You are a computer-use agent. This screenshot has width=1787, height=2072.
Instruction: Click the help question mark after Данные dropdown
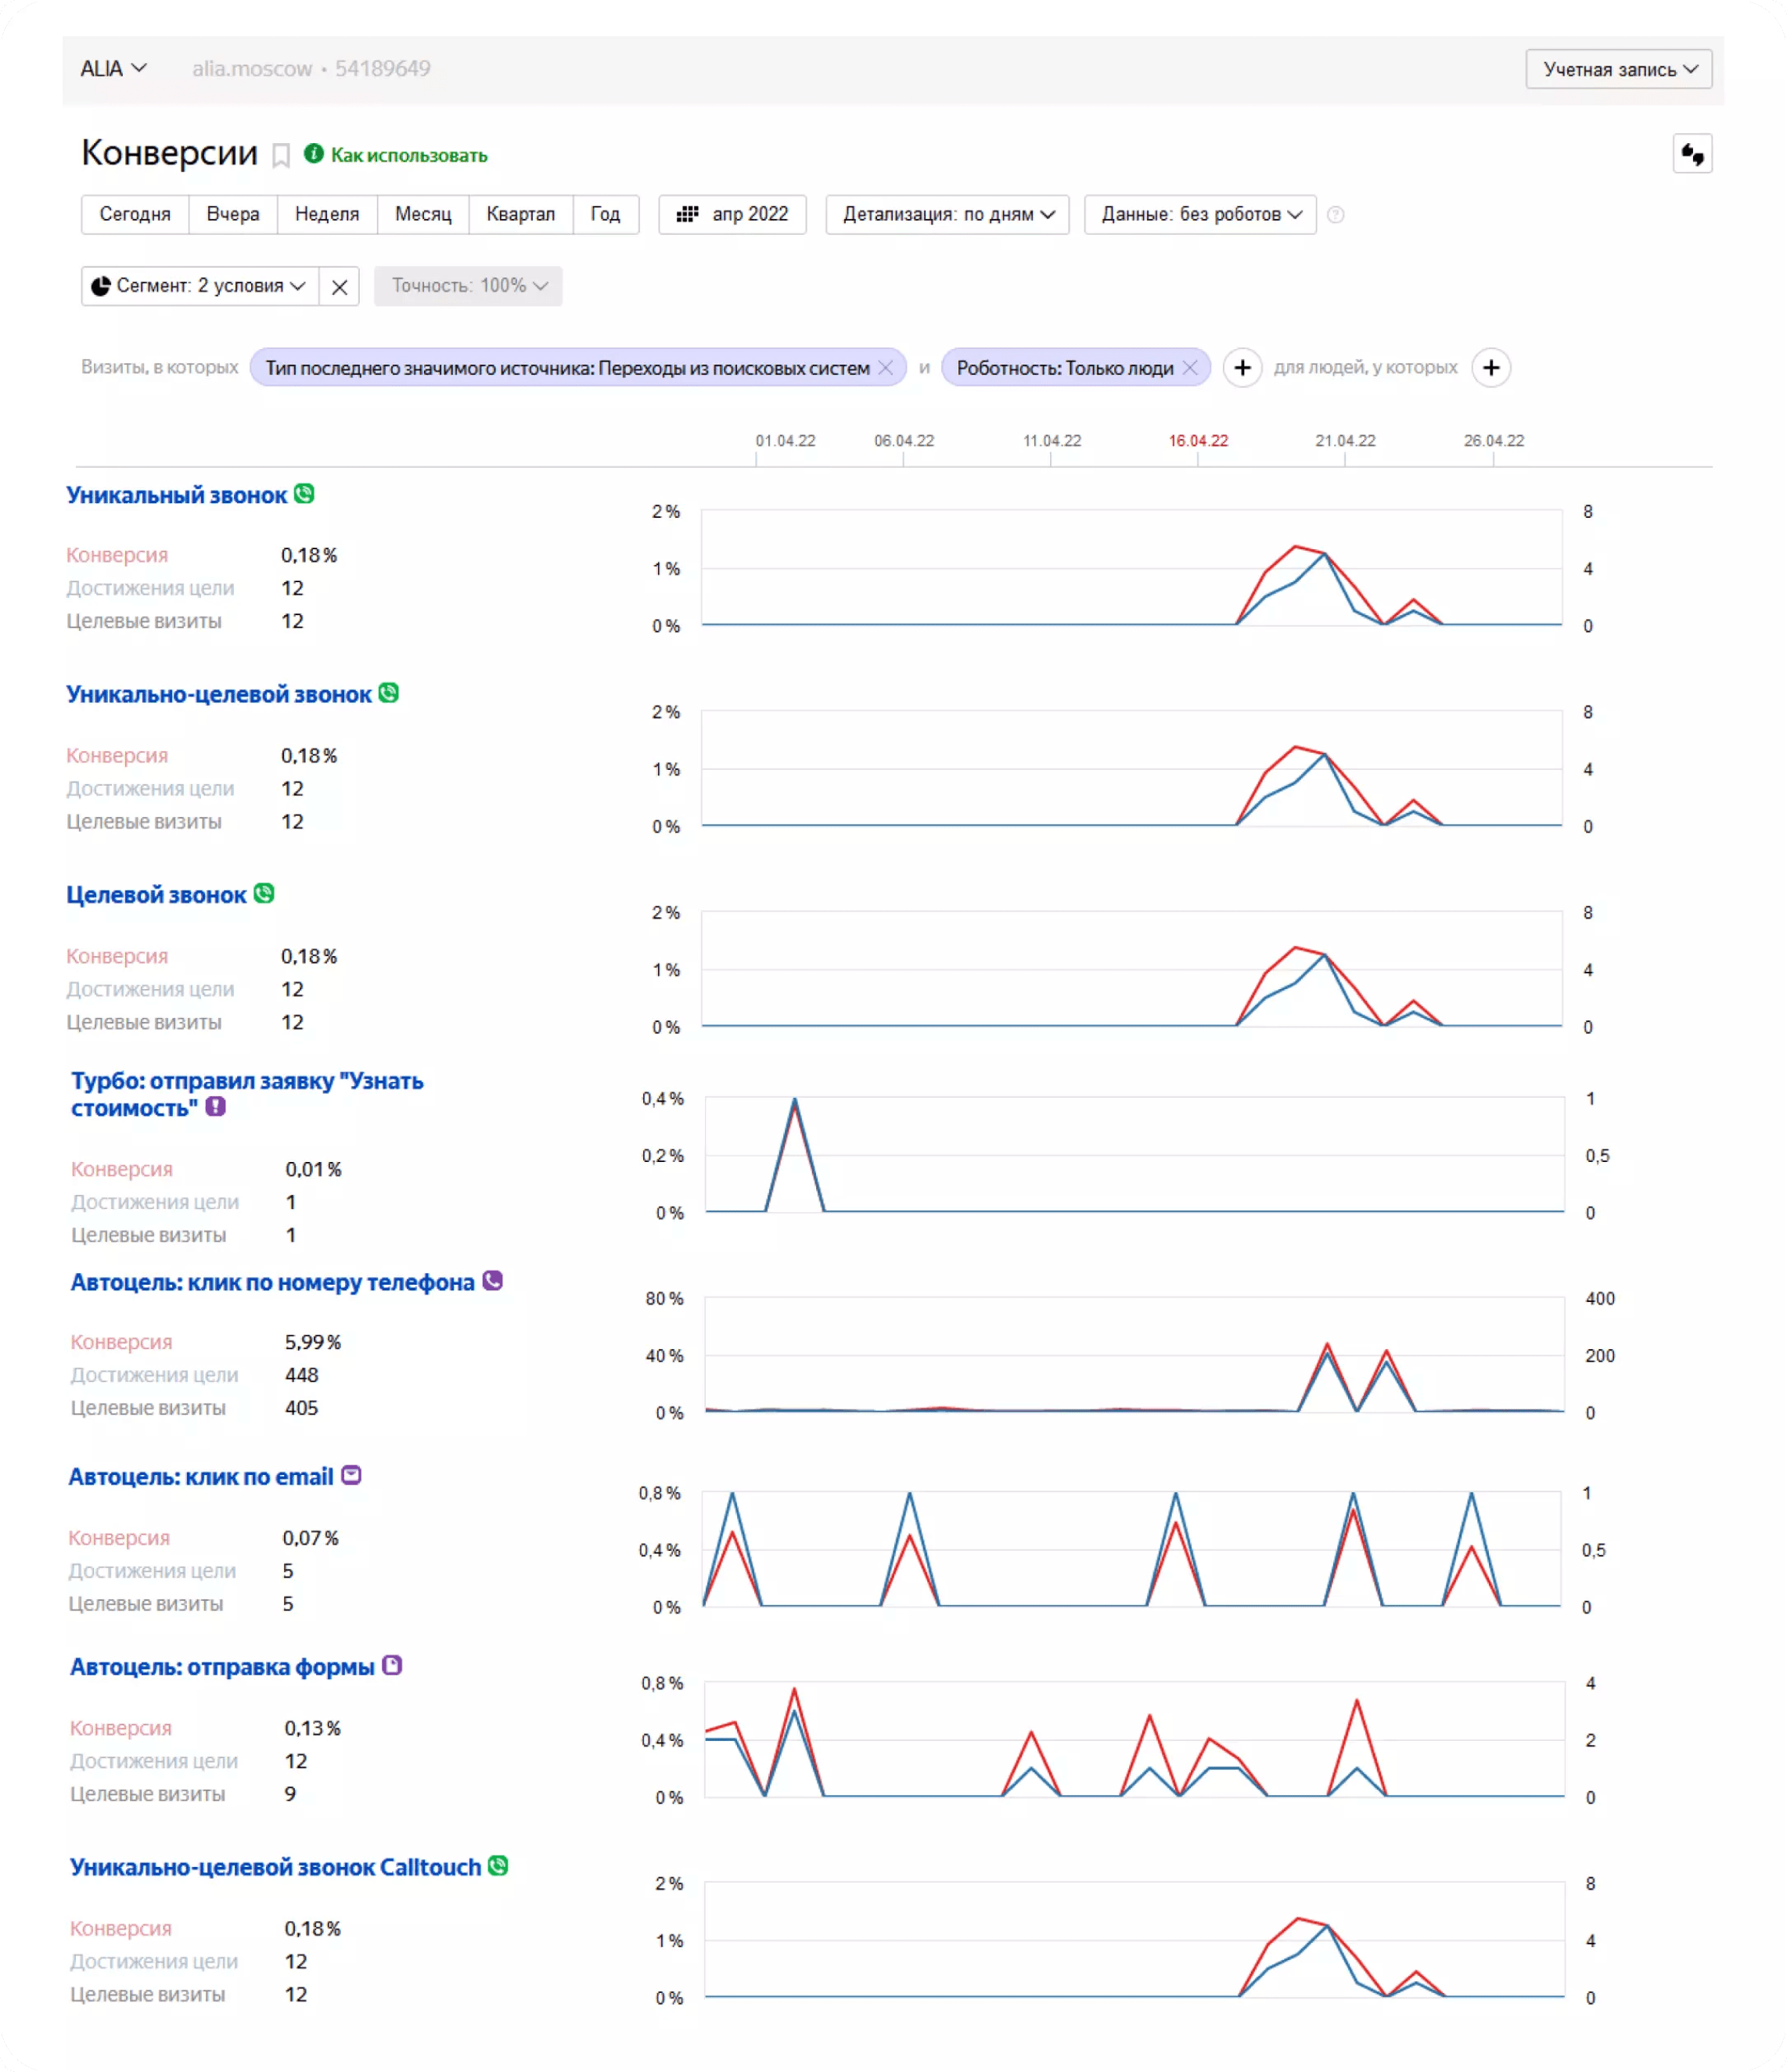(1335, 215)
